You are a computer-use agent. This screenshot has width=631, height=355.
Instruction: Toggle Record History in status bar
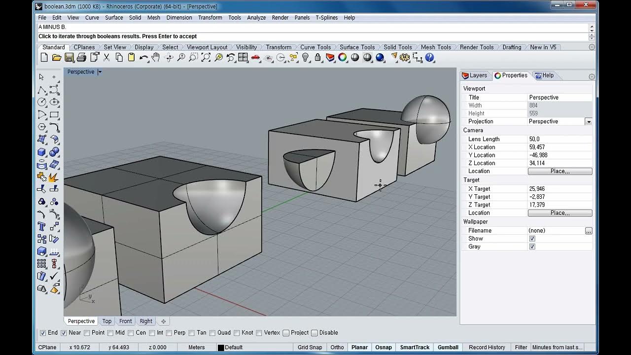(487, 347)
